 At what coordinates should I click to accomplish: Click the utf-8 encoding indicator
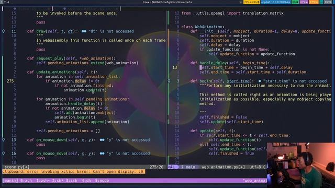[x=255, y=167]
